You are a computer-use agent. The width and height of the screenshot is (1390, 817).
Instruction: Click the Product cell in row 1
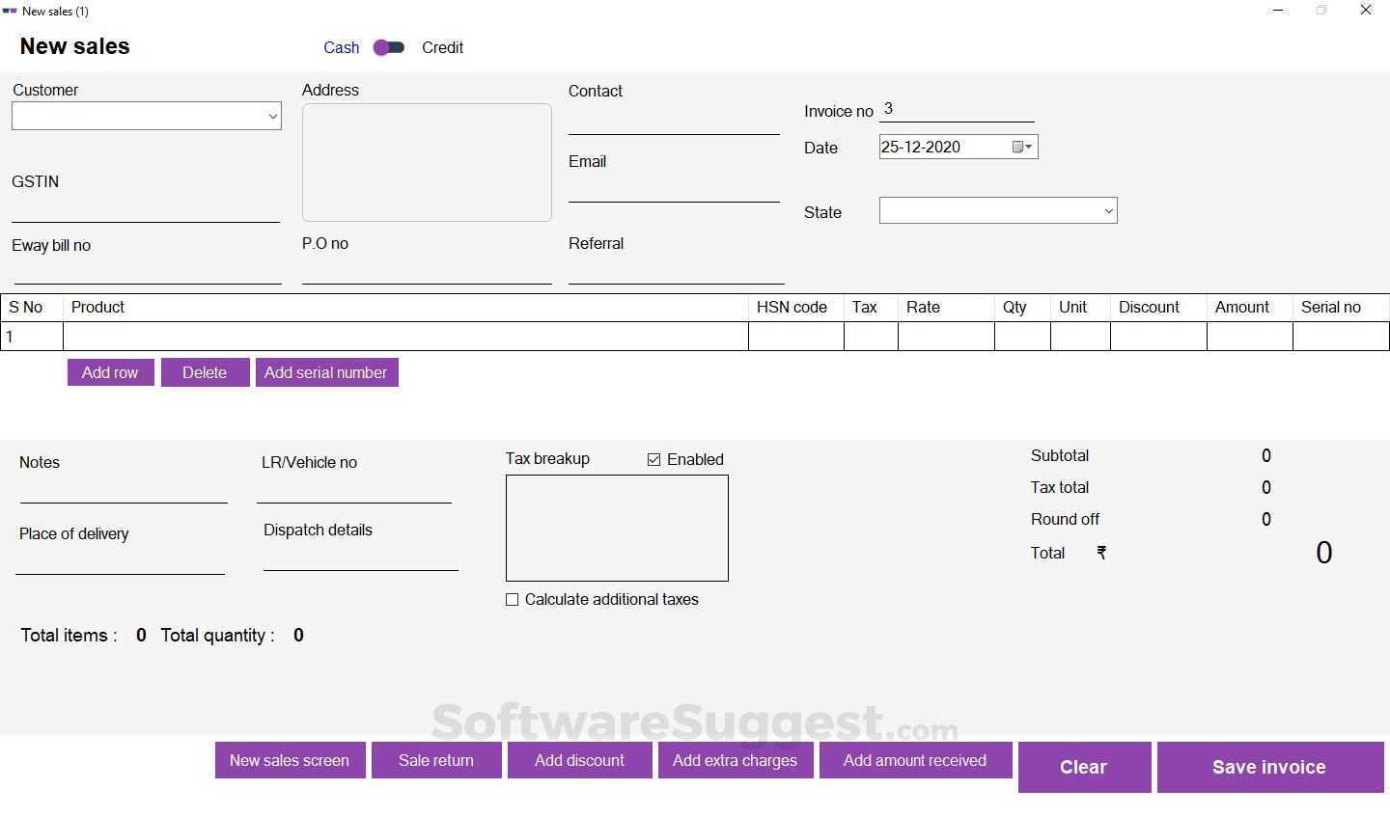405,337
